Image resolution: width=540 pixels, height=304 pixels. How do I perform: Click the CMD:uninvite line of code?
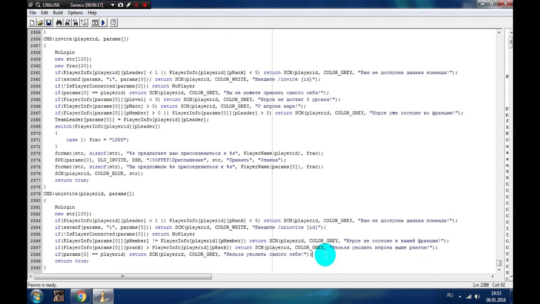point(89,194)
